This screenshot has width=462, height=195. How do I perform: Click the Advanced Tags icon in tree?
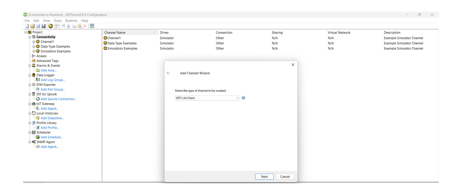[34, 61]
